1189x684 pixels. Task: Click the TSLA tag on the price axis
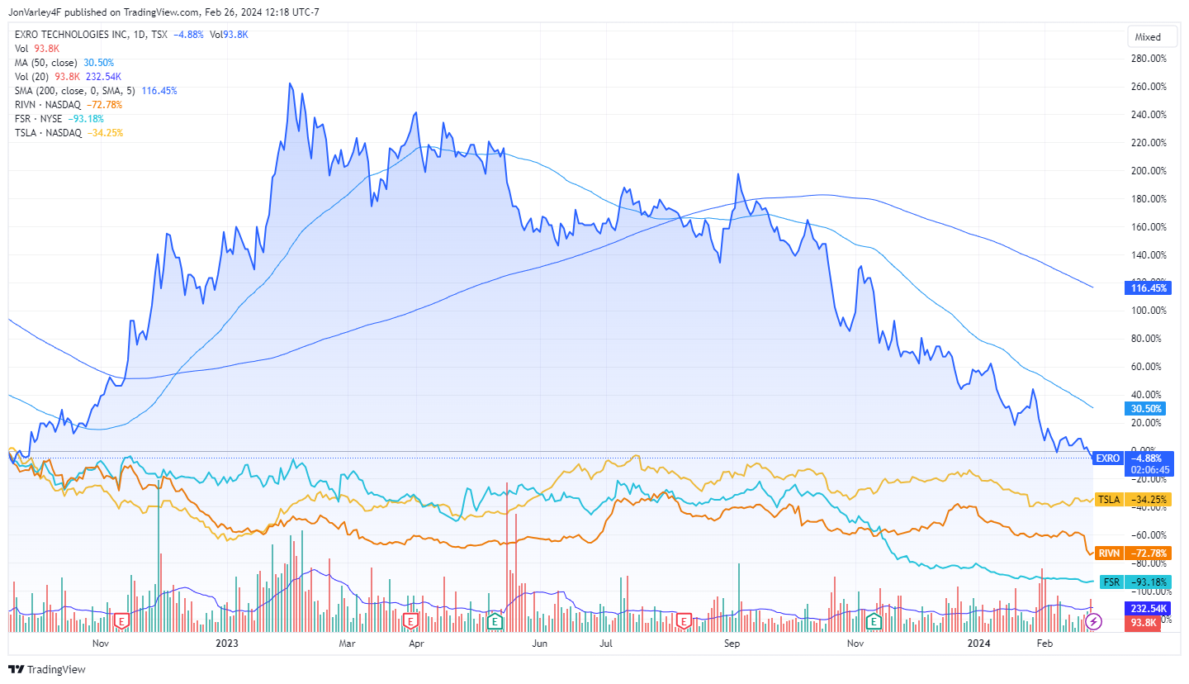click(x=1109, y=499)
